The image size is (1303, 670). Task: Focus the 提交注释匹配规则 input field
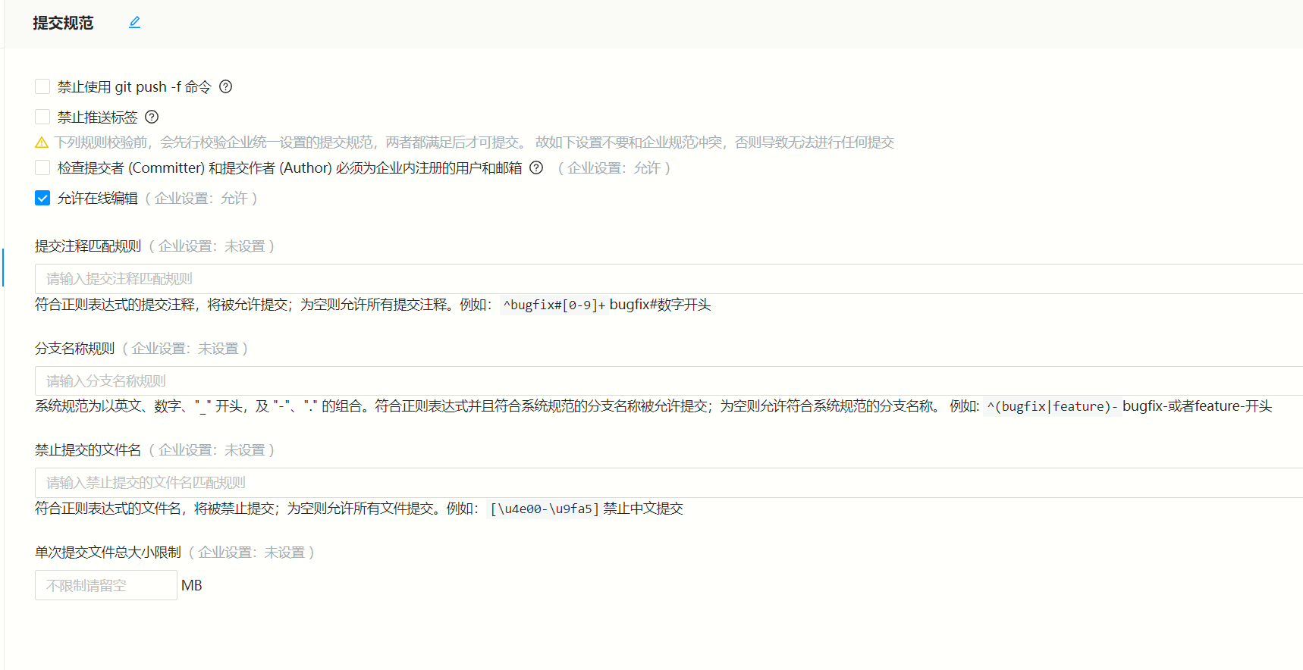[667, 279]
